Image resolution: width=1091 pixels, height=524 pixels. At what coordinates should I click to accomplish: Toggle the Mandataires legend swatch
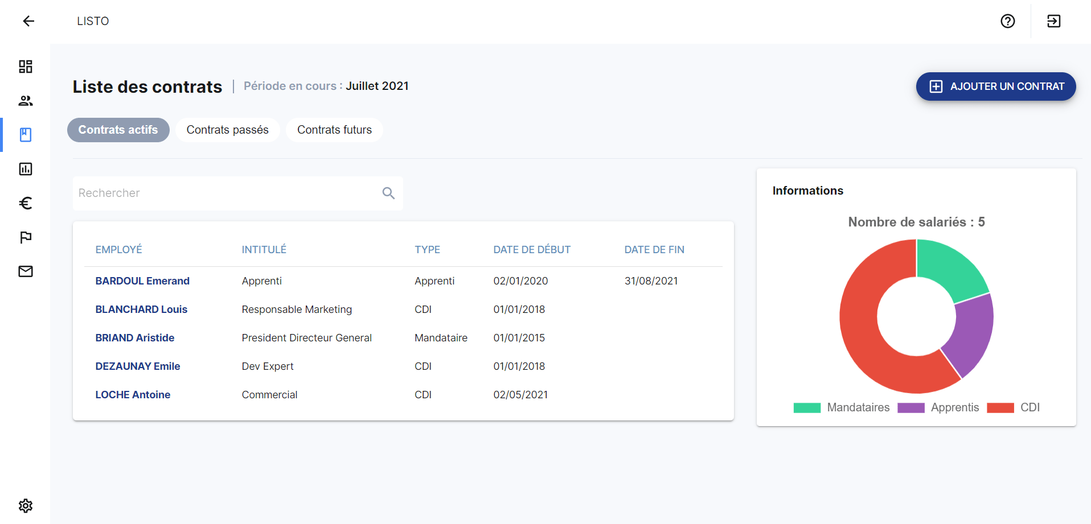(x=807, y=408)
